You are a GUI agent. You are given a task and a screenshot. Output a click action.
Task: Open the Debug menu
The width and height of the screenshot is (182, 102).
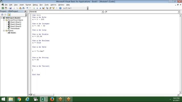[35, 5]
